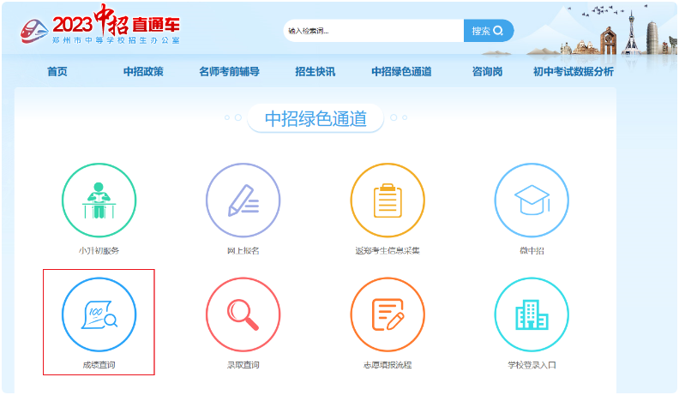Image resolution: width=679 pixels, height=395 pixels.
Task: Click the 搜索 search button
Action: click(489, 31)
